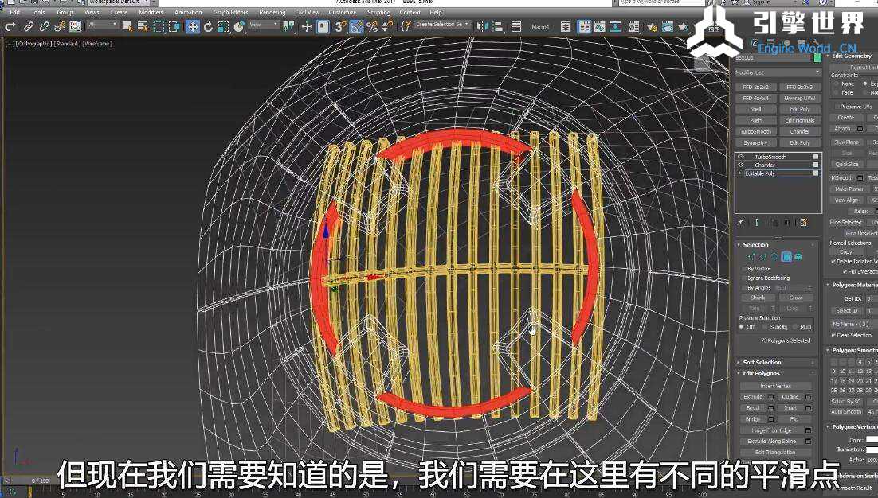Image resolution: width=878 pixels, height=498 pixels.
Task: Open the Modifier List dropdown
Action: pos(778,72)
